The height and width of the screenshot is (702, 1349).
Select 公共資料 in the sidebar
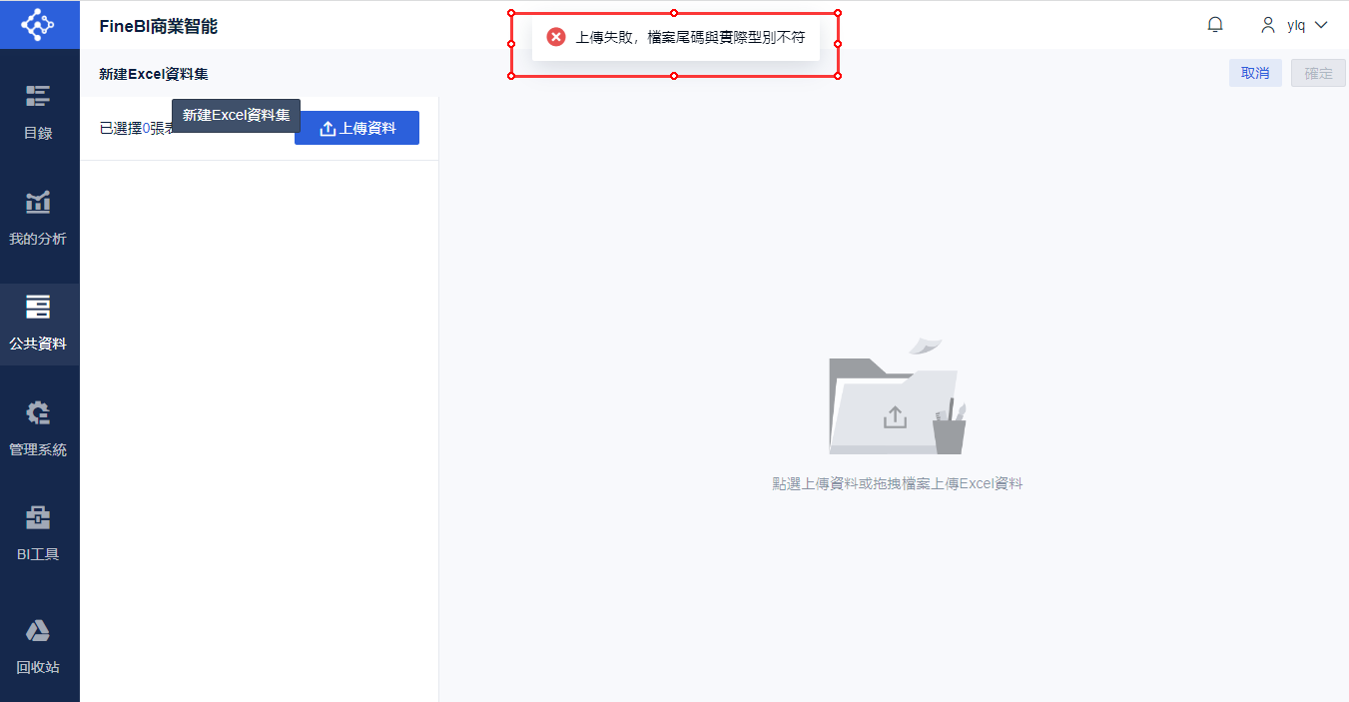tap(39, 324)
